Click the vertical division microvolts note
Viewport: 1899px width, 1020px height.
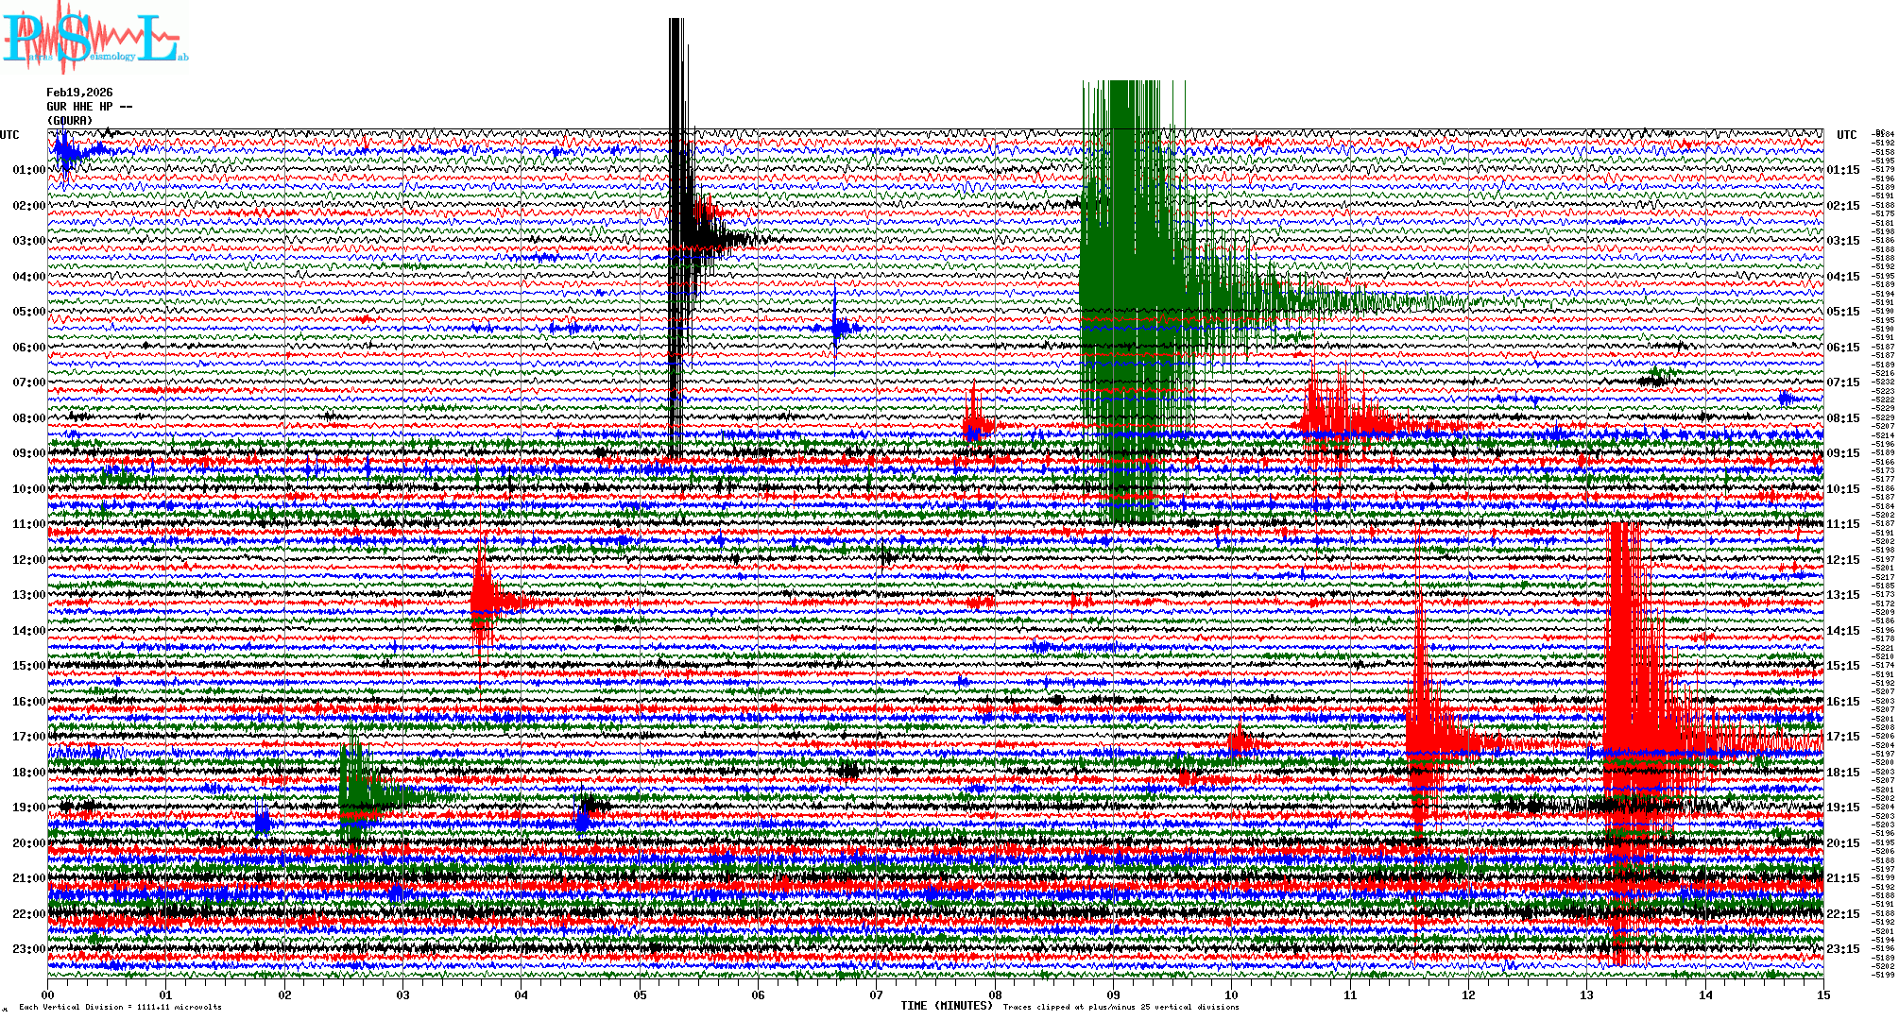[120, 1007]
